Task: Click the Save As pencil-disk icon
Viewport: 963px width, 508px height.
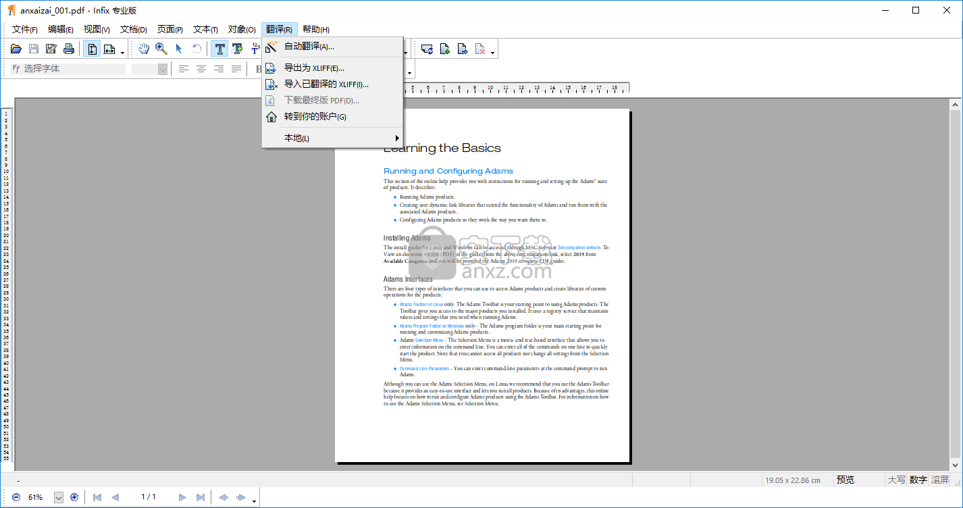Action: coord(51,49)
